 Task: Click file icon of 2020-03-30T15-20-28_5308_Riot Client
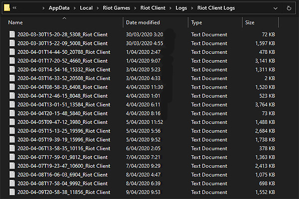12,34
